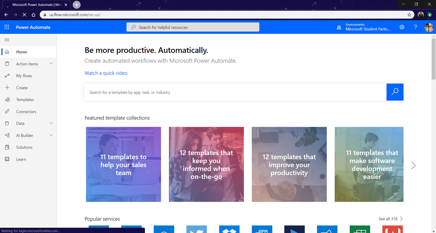Go to the Learn section
The height and width of the screenshot is (233, 436).
point(20,159)
